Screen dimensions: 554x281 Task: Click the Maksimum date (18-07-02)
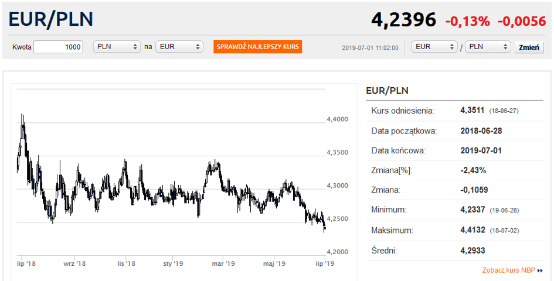[x=504, y=231]
